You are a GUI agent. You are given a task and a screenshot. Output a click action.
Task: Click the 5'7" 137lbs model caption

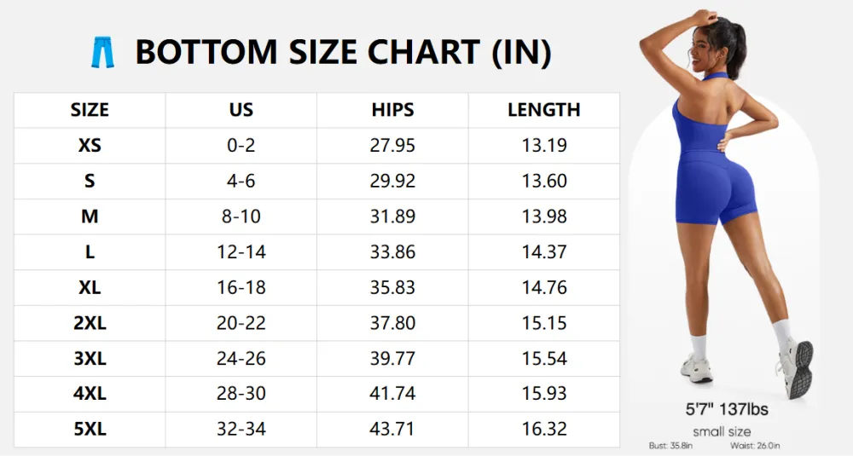(x=727, y=410)
